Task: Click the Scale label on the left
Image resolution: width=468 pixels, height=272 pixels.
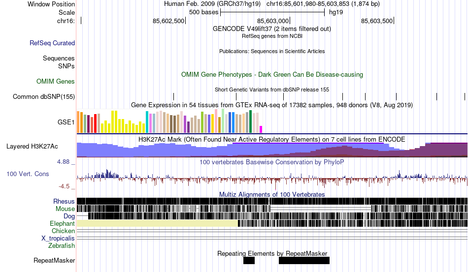Action: (x=67, y=12)
